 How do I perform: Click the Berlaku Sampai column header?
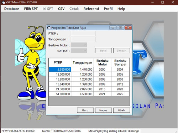[x=120, y=62]
